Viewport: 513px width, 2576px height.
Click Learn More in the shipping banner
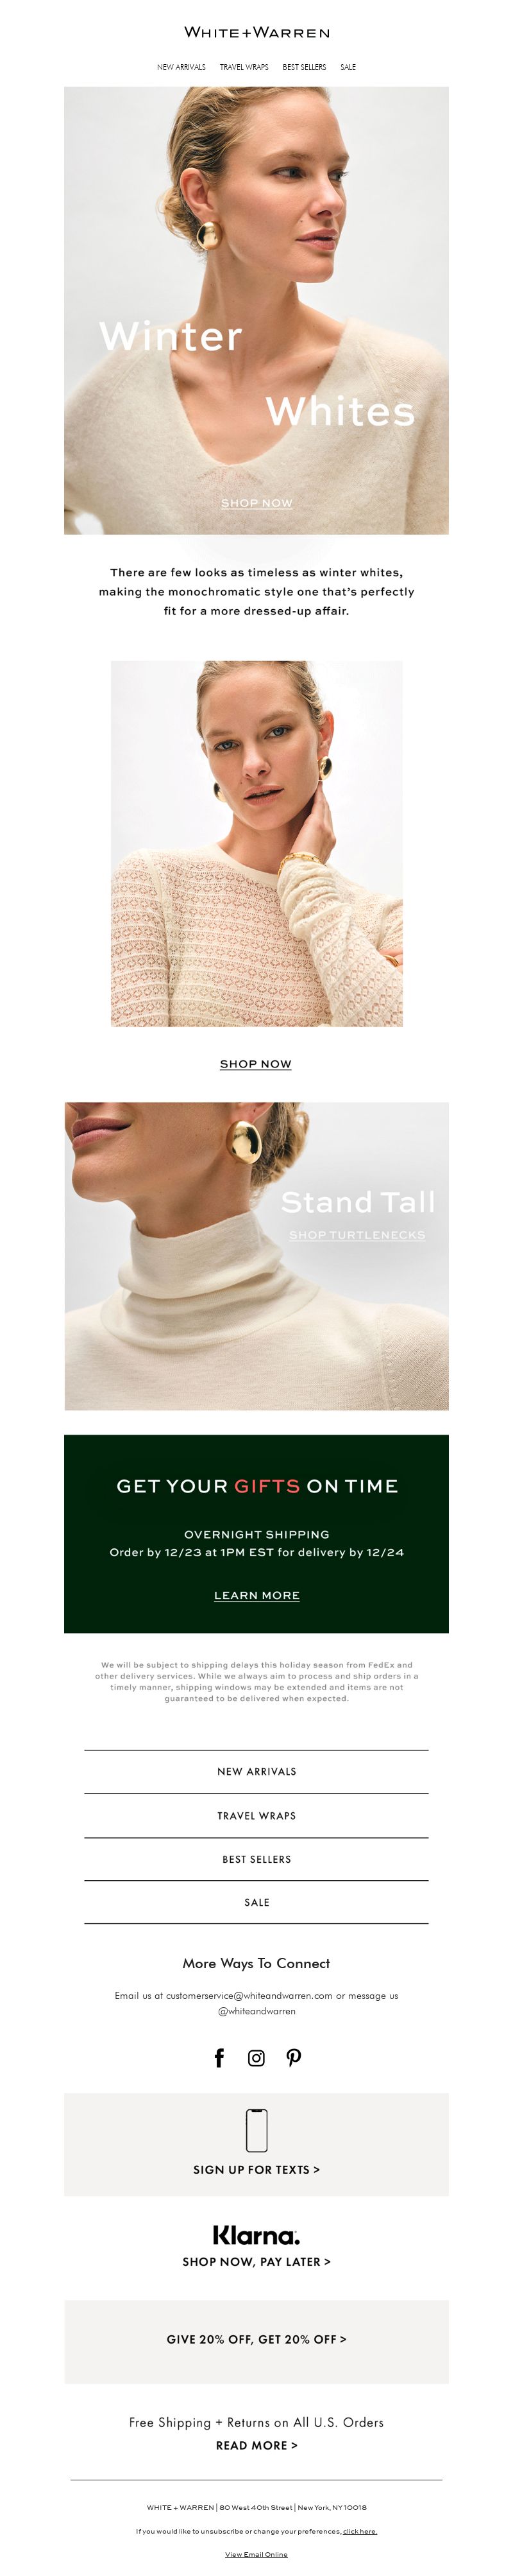click(256, 1595)
